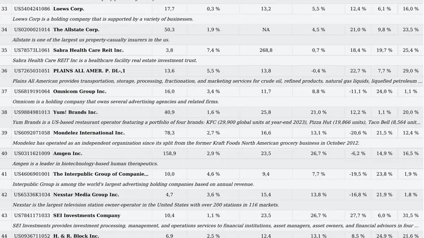Select Sabra's 268,8 value cell
424x238 pixels.
click(266, 50)
